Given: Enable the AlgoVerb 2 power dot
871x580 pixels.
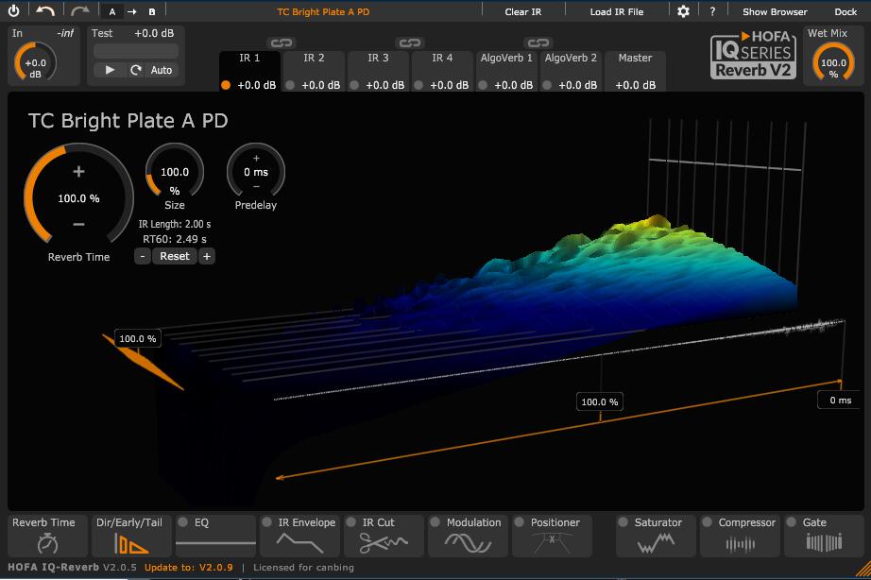Looking at the screenshot, I should pyautogui.click(x=547, y=85).
